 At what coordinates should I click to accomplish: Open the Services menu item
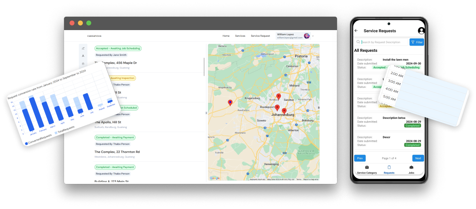(x=240, y=36)
